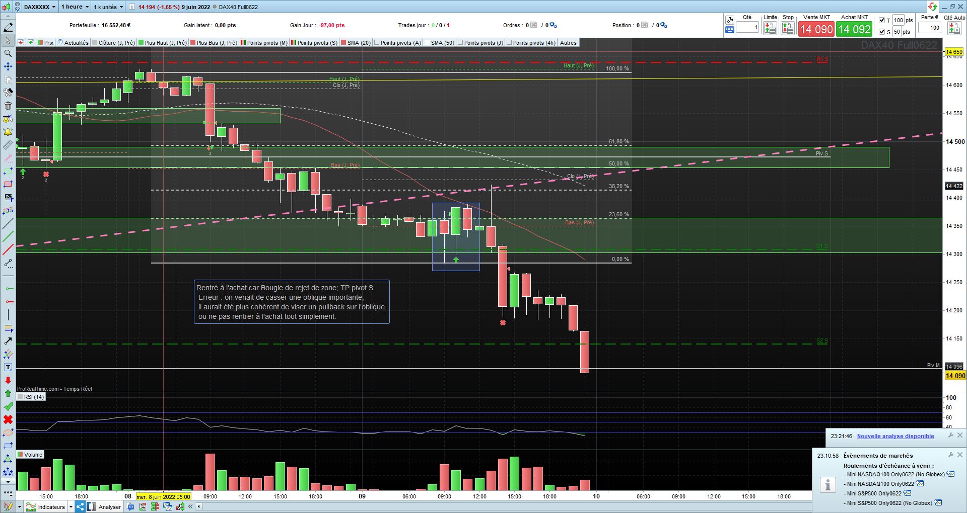This screenshot has height=513, width=967.
Task: Open the DAXXXXX instrument dropdown
Action: pos(39,7)
